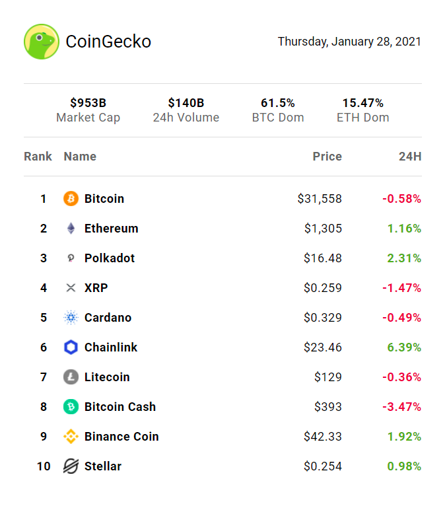Open the Binance Coin name link
The width and height of the screenshot is (445, 512).
pos(121,437)
